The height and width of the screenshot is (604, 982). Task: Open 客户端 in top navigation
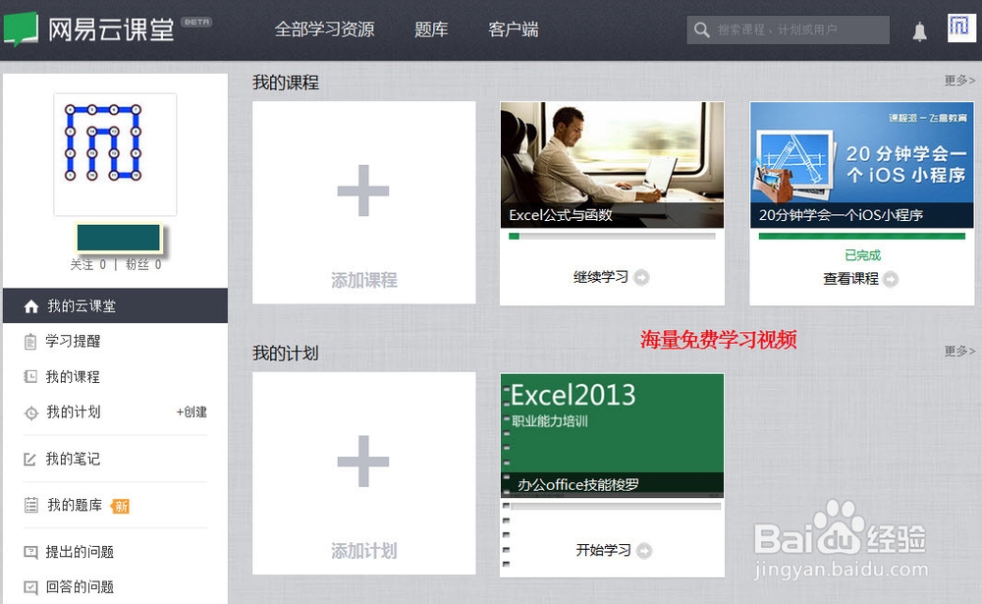[x=513, y=29]
